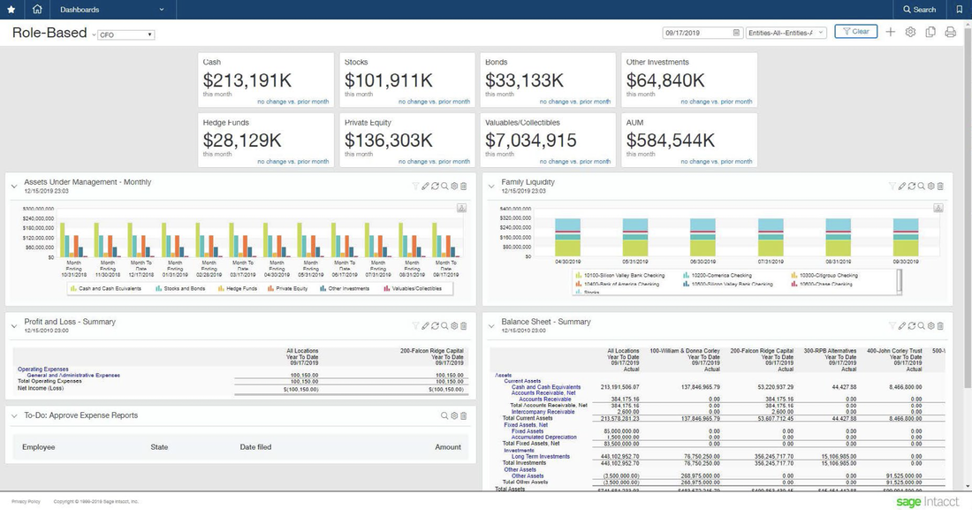972x510 pixels.
Task: Open the Dashboards navigation menu
Action: point(112,10)
